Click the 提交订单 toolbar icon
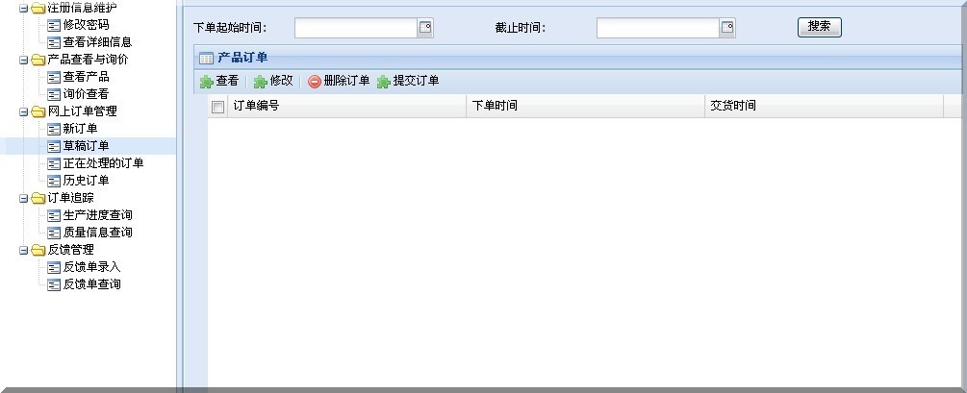Viewport: 967px width, 393px height. pyautogui.click(x=384, y=82)
